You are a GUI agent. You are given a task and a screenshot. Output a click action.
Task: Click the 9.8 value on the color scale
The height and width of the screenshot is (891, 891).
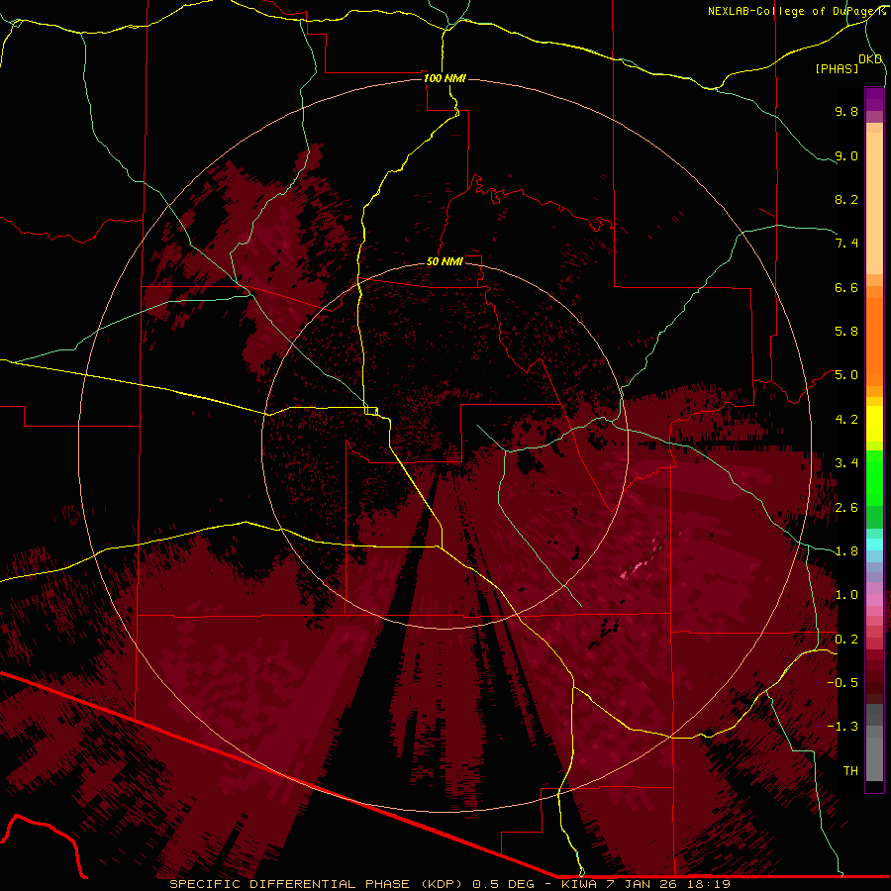coord(846,111)
